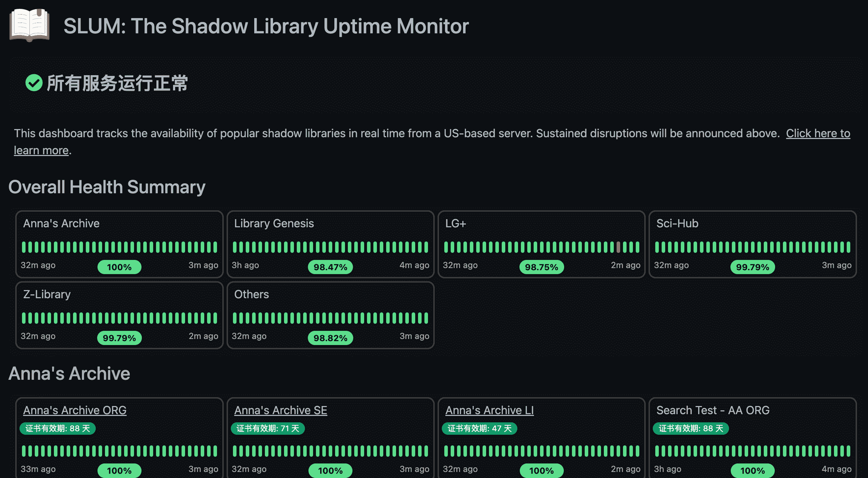The width and height of the screenshot is (868, 478).
Task: Click the LG+ card title
Action: point(456,223)
